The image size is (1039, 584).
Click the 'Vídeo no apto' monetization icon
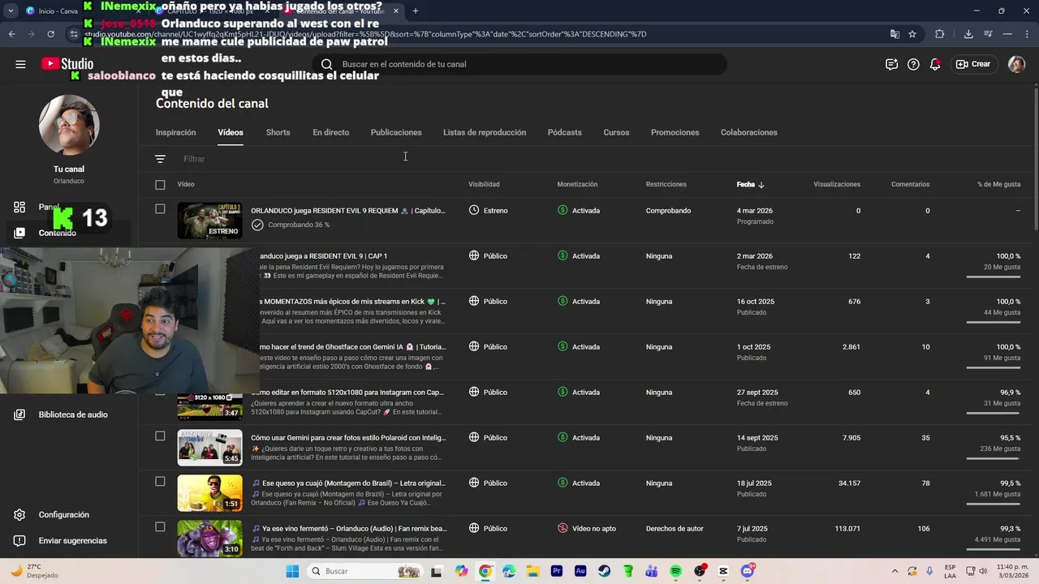tap(563, 528)
